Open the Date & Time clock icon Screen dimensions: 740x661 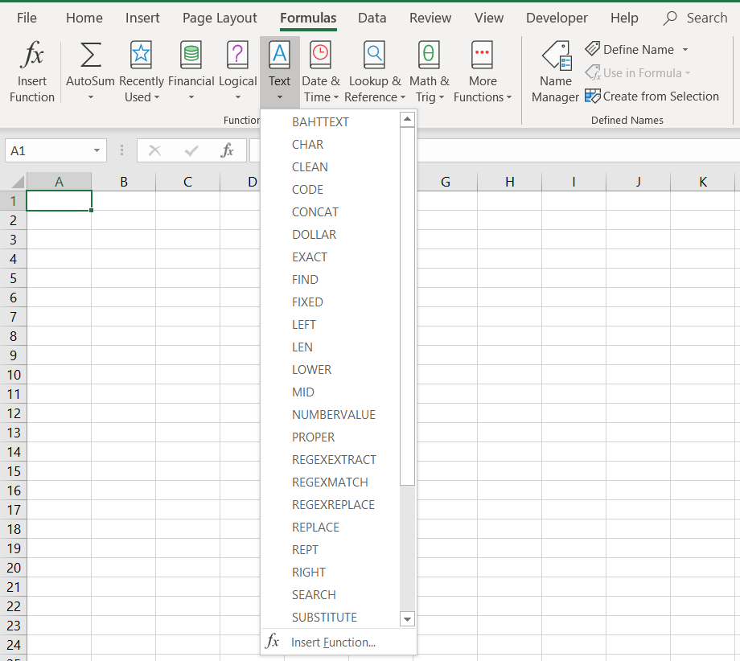(320, 55)
